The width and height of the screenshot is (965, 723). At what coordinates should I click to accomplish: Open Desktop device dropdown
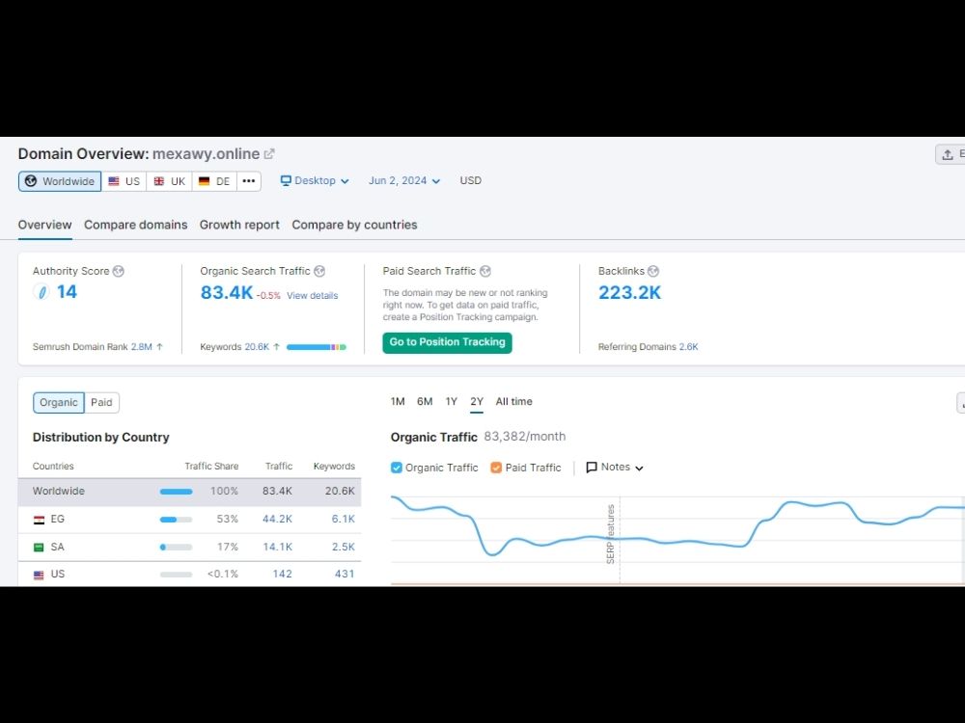click(315, 181)
